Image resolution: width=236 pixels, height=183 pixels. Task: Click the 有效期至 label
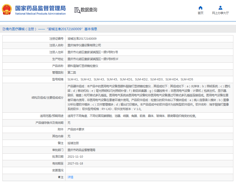[x=58, y=163]
